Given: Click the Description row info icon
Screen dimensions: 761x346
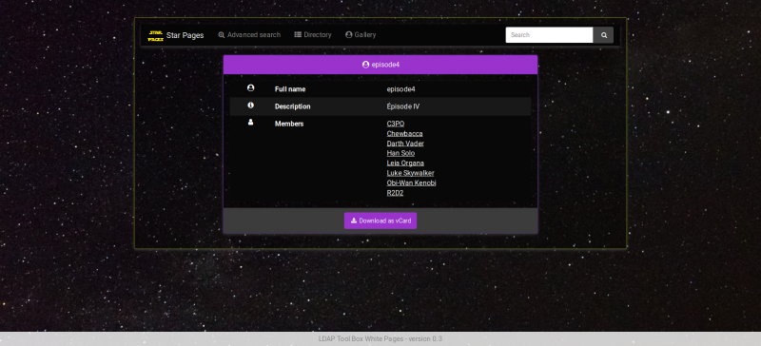Looking at the screenshot, I should point(250,106).
